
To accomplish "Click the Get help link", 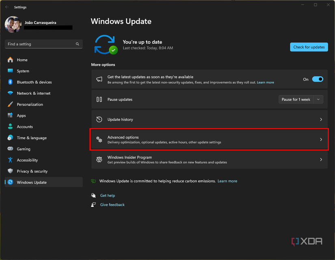I will pos(108,196).
